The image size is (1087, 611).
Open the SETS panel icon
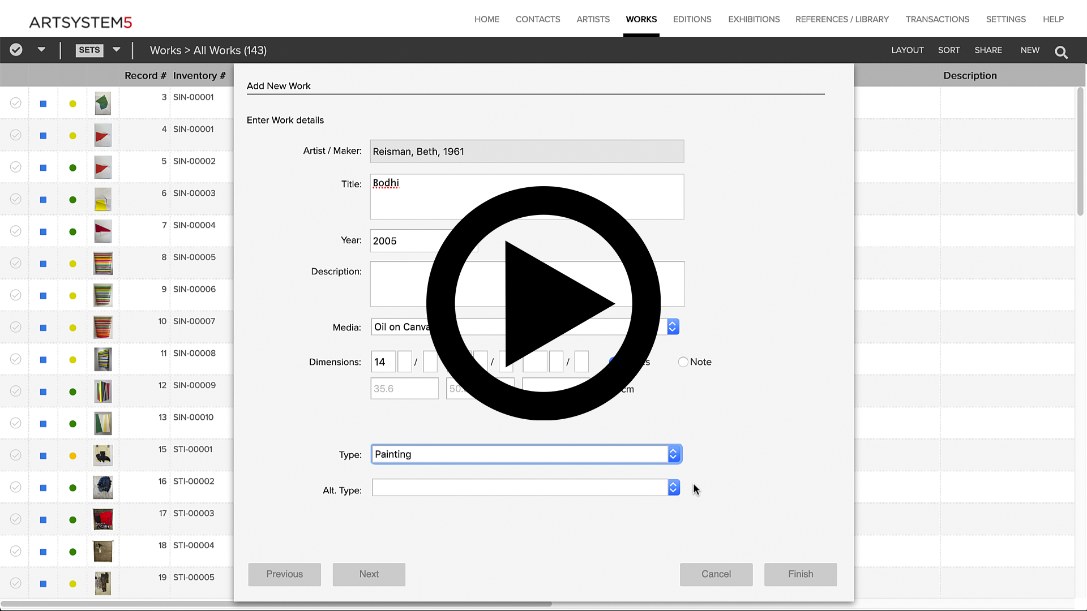tap(89, 50)
